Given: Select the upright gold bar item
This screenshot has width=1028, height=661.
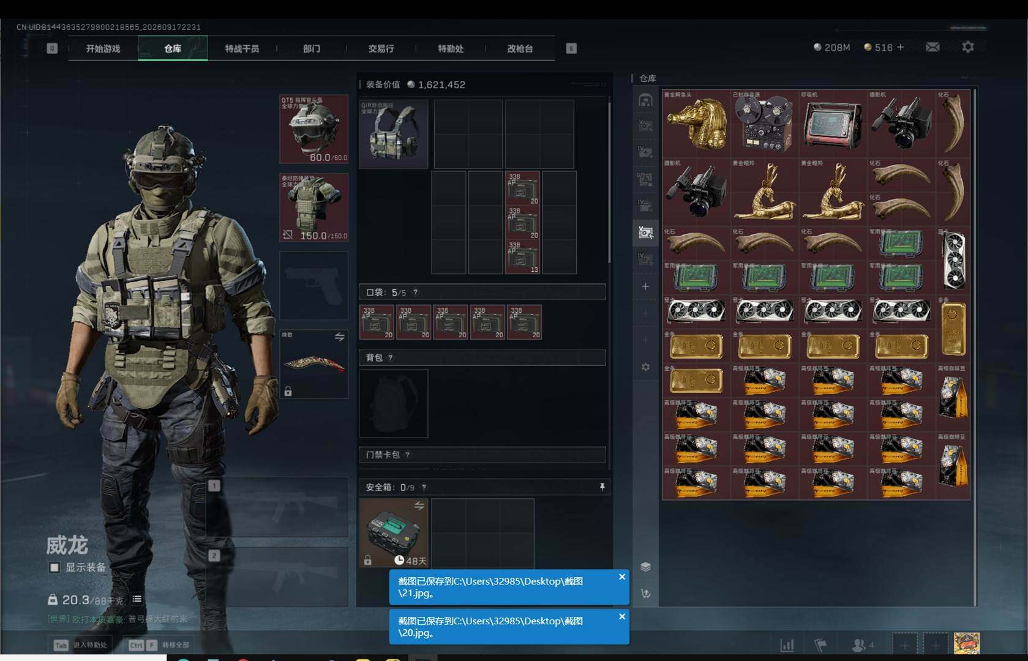Looking at the screenshot, I should click(953, 329).
